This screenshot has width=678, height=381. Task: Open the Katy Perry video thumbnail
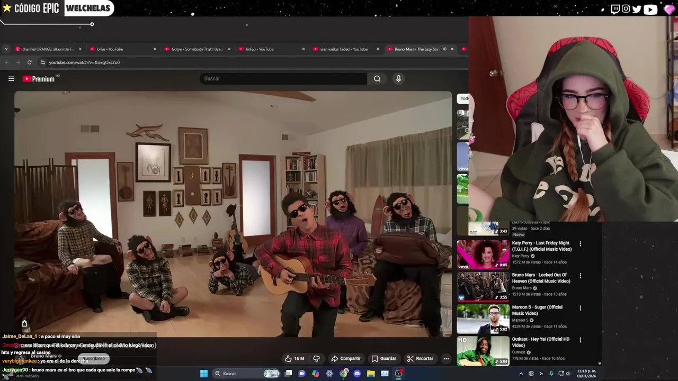[x=483, y=255]
